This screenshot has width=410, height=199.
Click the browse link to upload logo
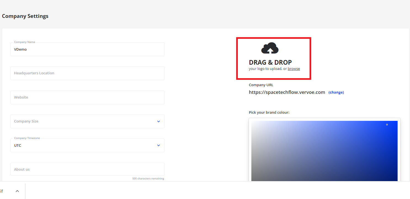(x=294, y=69)
